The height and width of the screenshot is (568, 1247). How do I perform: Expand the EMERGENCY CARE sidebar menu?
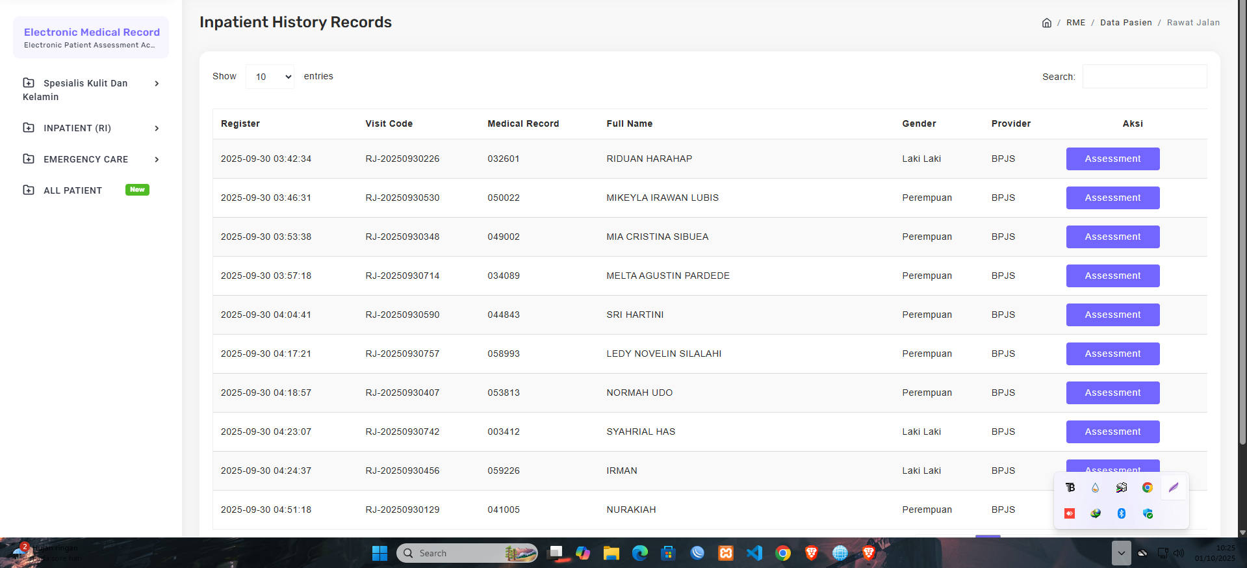pyautogui.click(x=91, y=159)
